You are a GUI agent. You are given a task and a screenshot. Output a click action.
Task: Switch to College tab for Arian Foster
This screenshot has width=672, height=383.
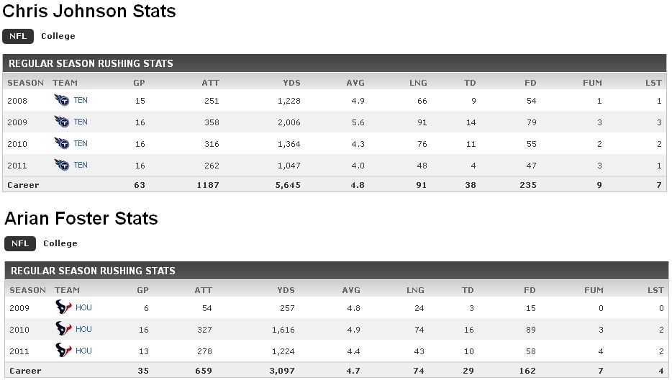pos(60,243)
